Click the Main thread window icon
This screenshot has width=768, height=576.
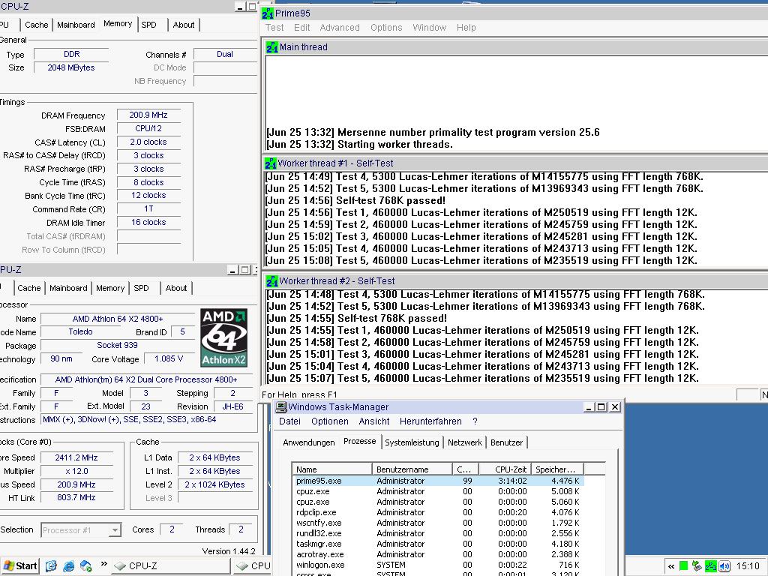point(271,47)
